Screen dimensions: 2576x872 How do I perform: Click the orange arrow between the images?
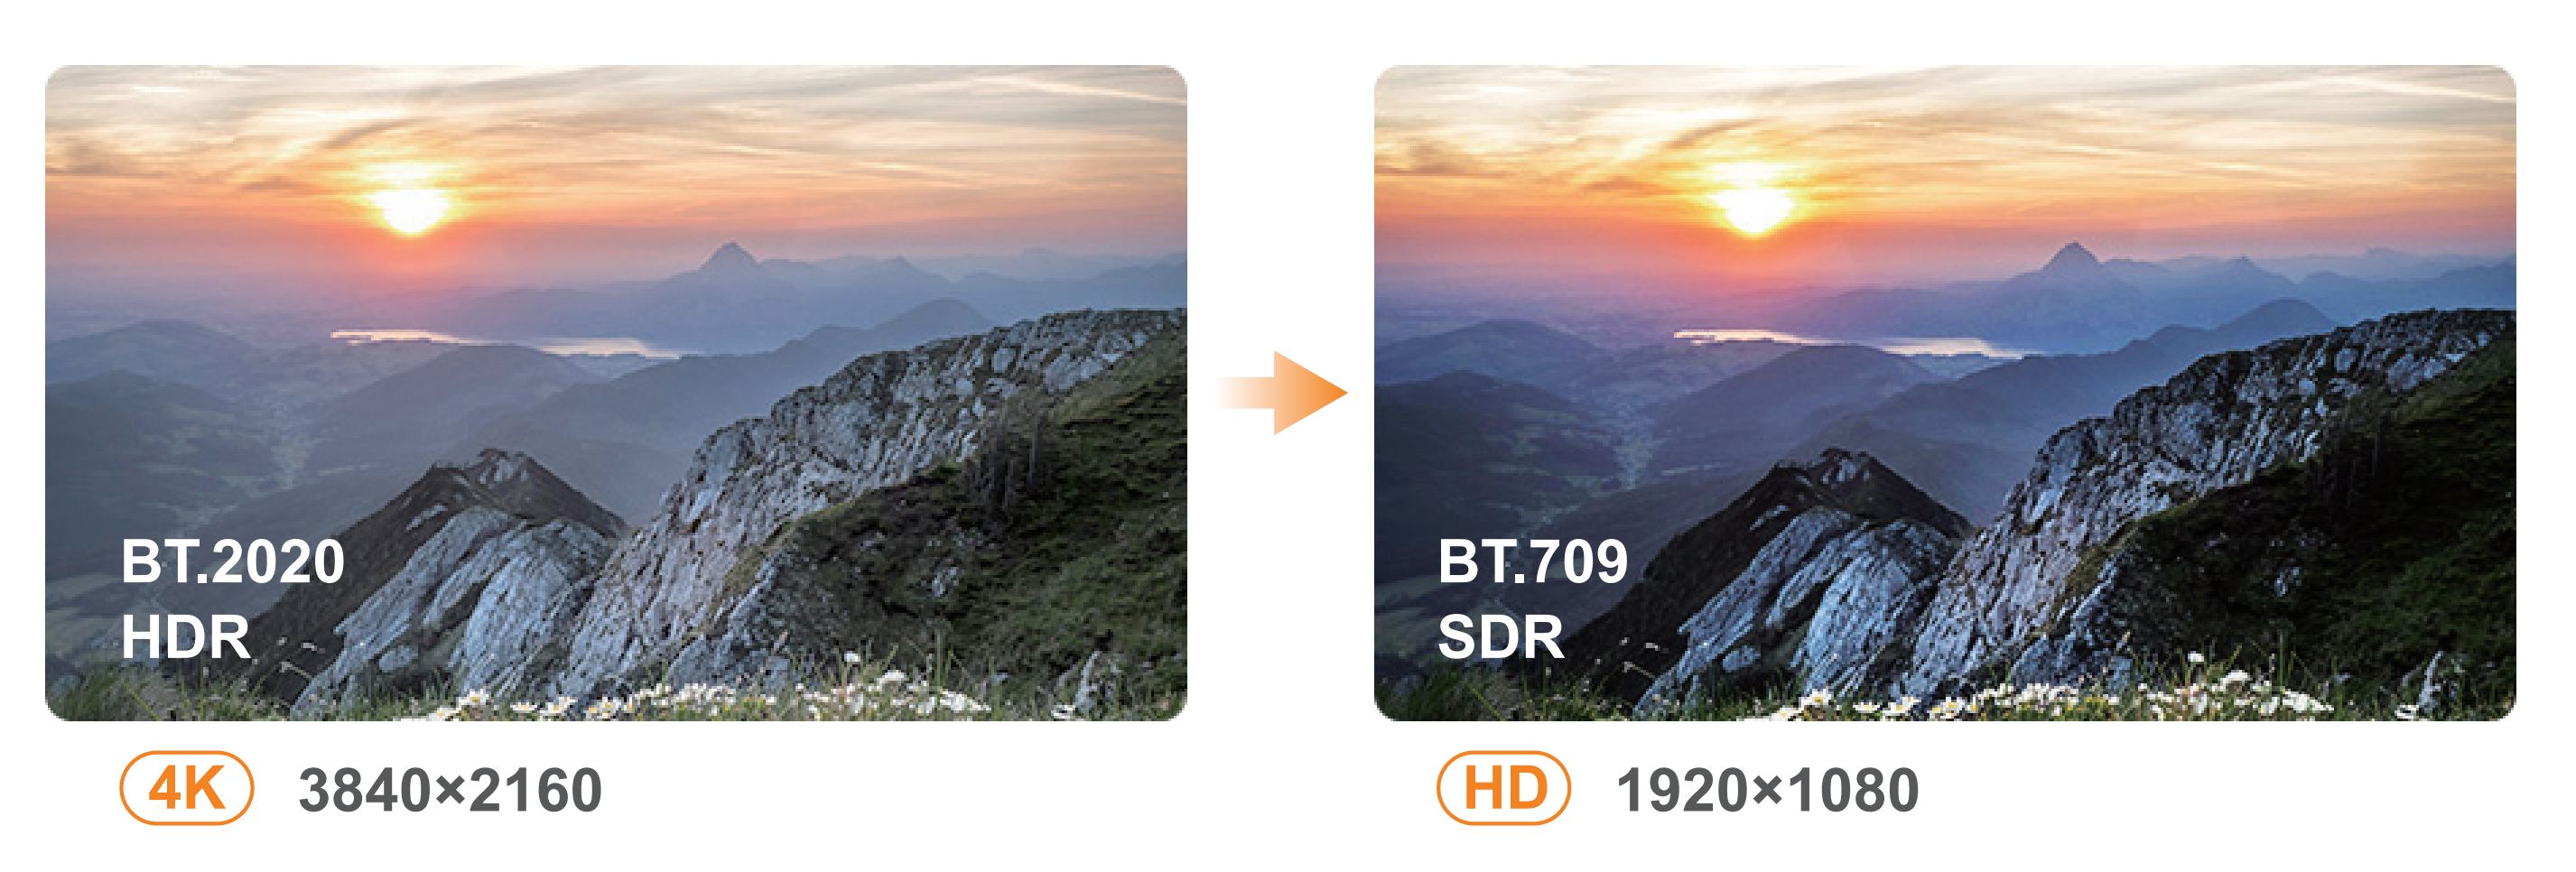pos(1284,392)
